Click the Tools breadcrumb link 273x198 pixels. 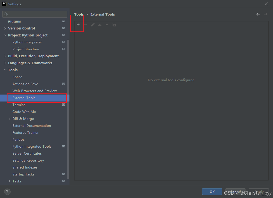79,14
